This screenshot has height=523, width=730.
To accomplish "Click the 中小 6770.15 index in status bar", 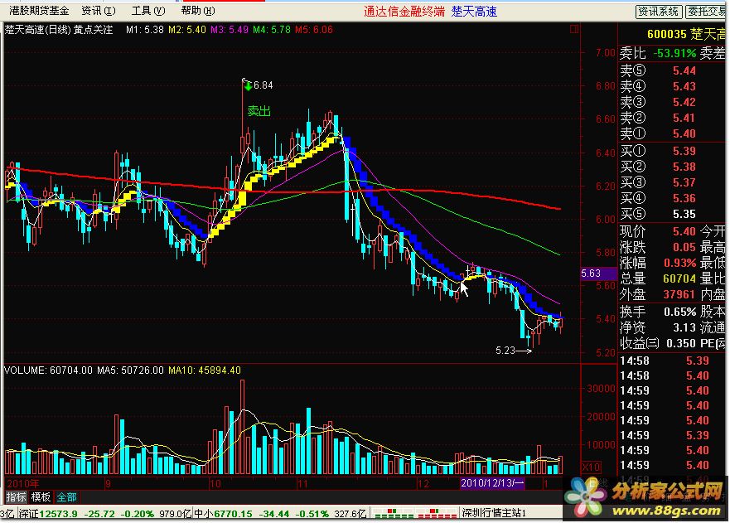I will coord(223,514).
